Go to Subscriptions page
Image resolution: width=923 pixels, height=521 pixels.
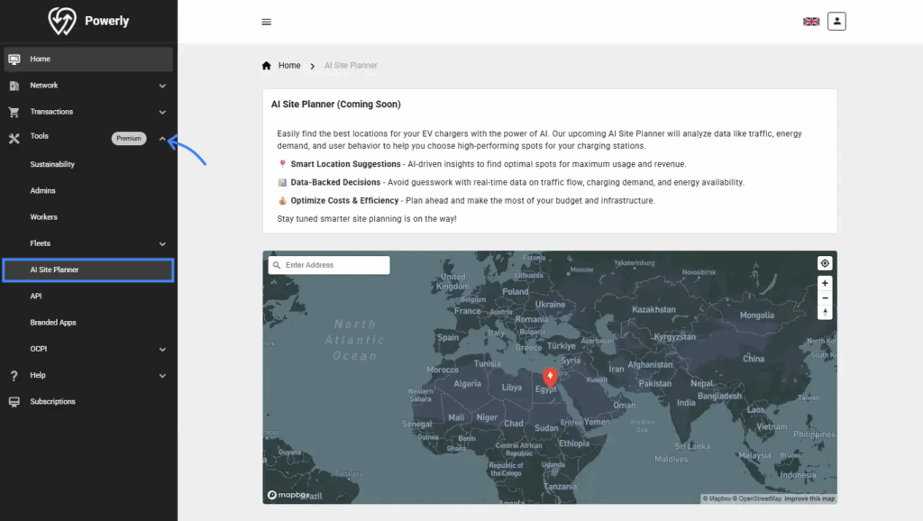click(52, 401)
